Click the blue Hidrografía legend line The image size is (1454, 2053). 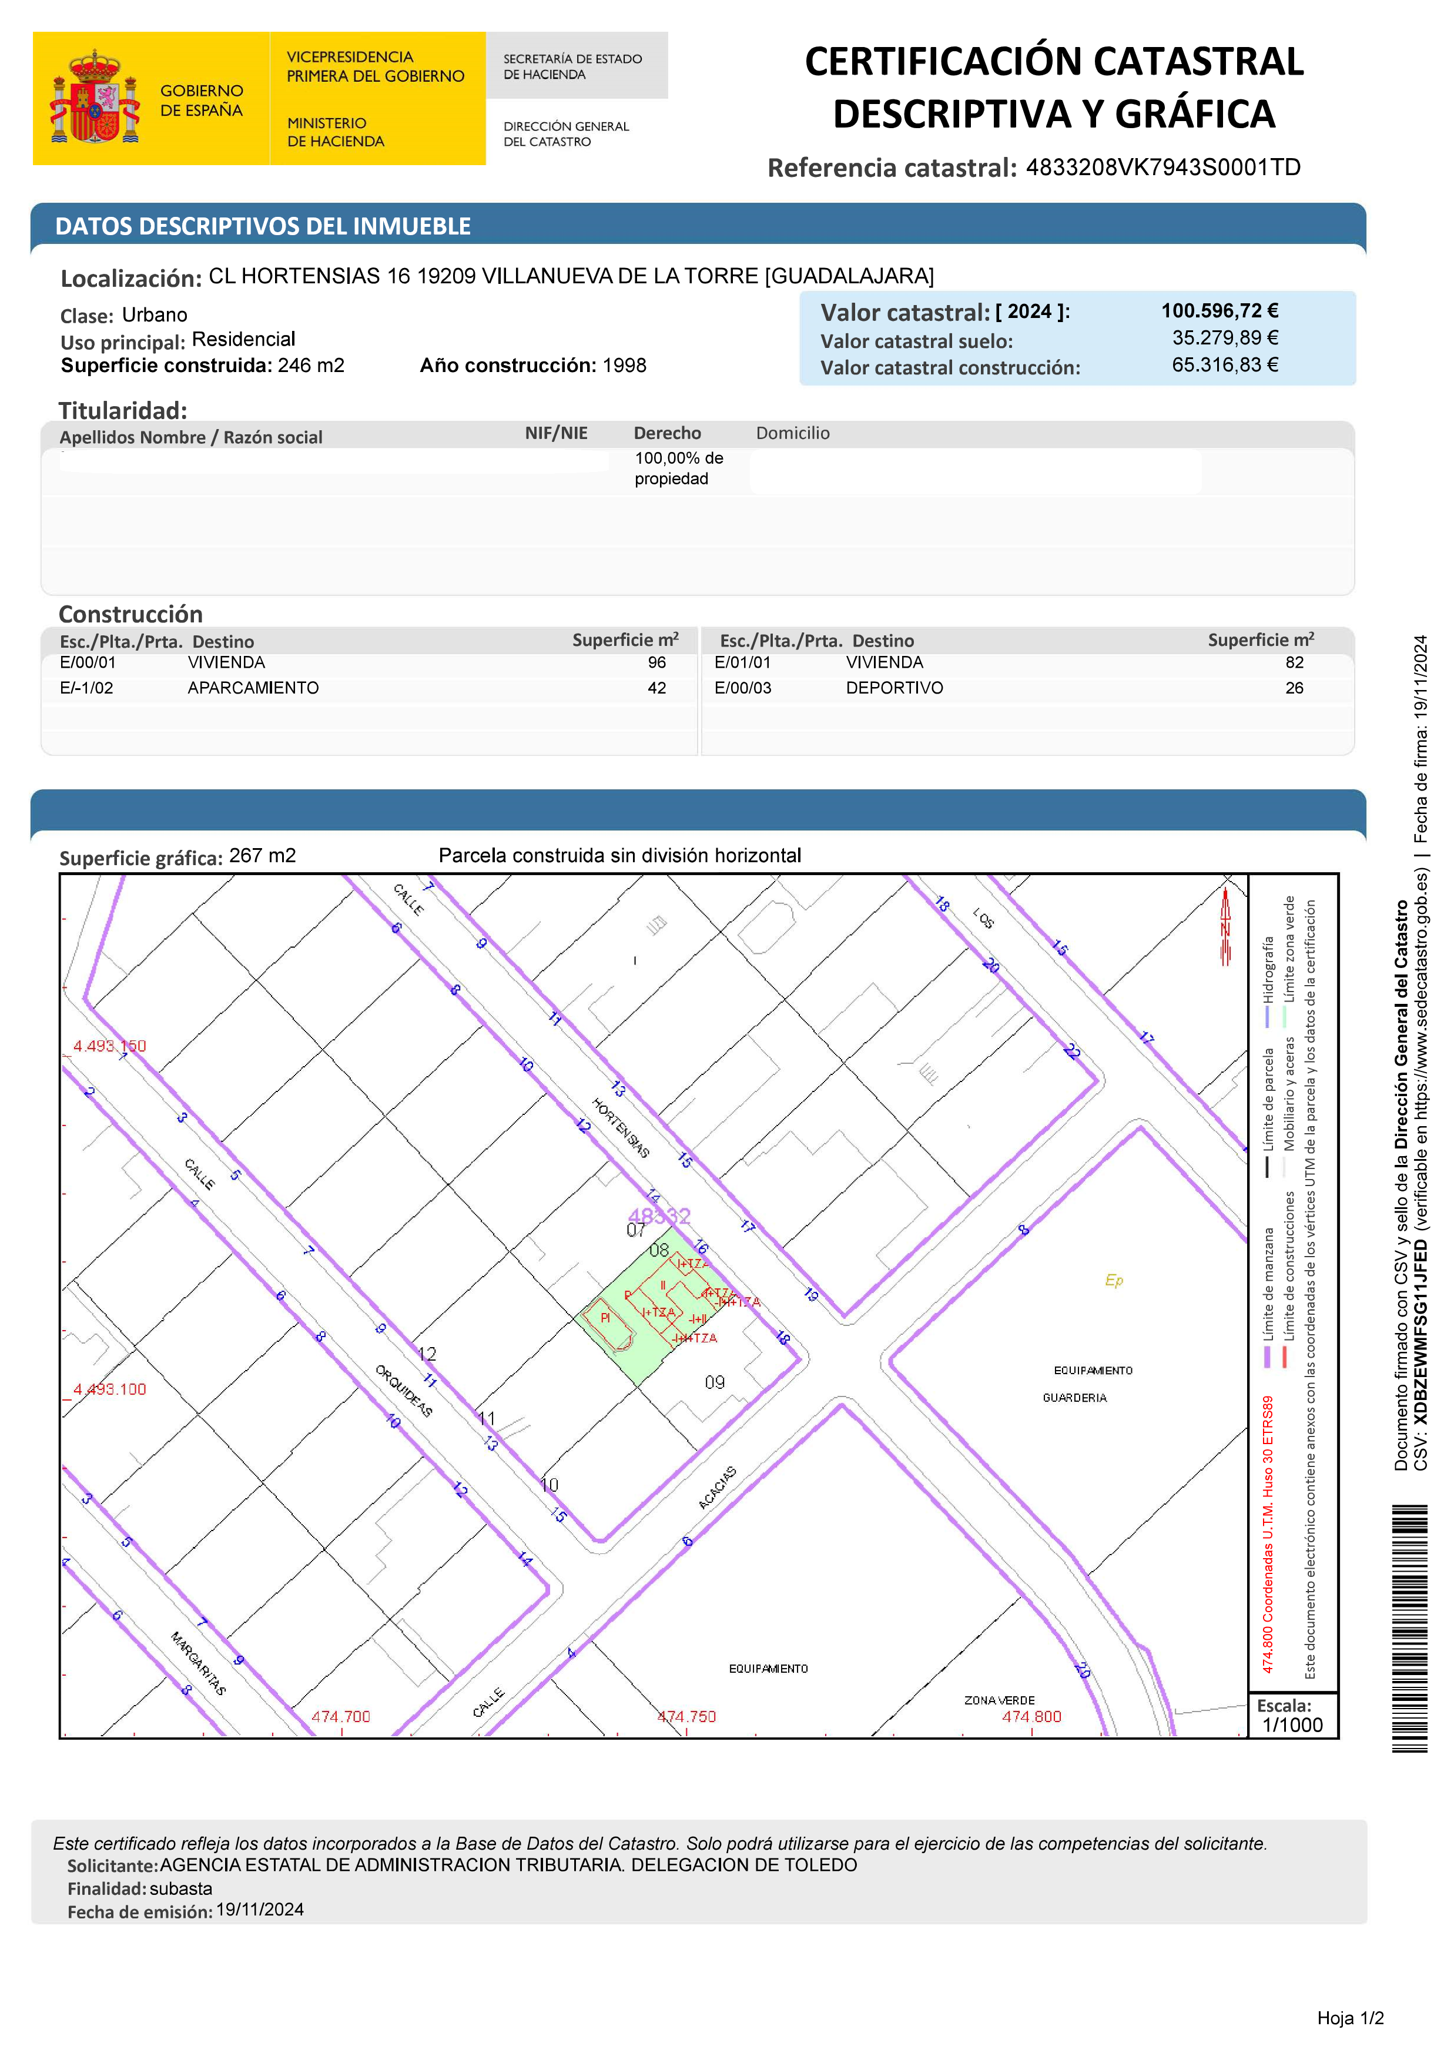click(1268, 1017)
